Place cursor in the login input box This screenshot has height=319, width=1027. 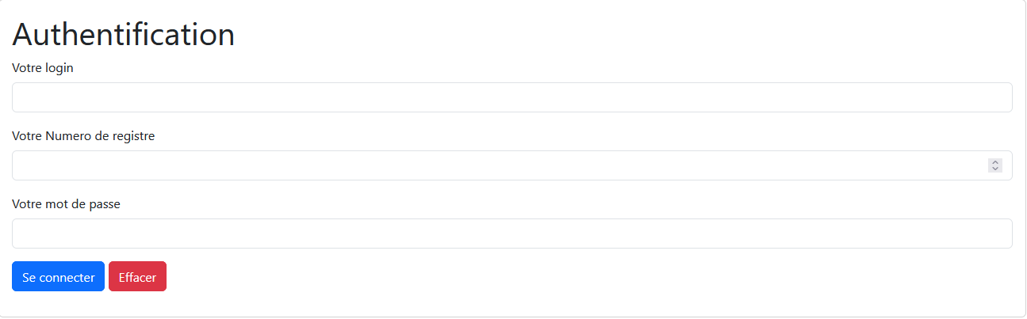coord(512,97)
